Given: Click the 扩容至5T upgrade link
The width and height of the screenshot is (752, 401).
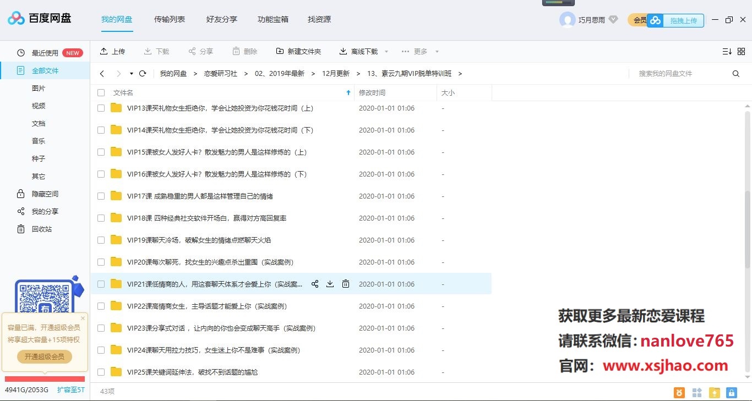Looking at the screenshot, I should [71, 389].
